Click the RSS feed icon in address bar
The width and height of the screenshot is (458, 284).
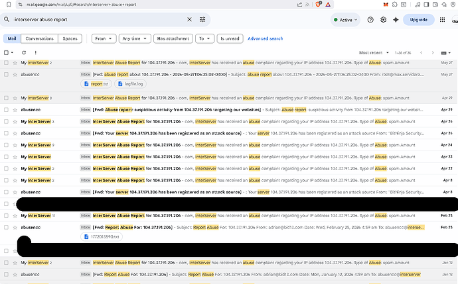pyautogui.click(x=307, y=5)
